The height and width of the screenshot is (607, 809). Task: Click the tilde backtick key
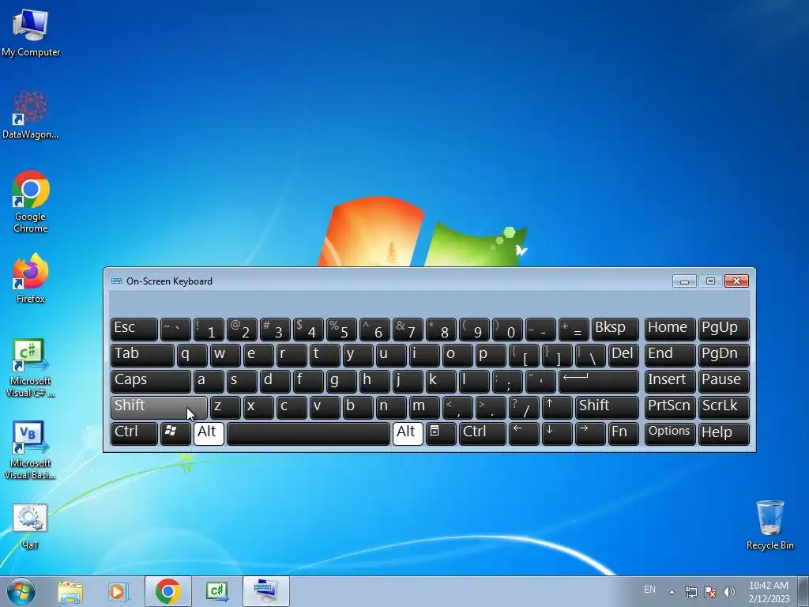coord(175,330)
